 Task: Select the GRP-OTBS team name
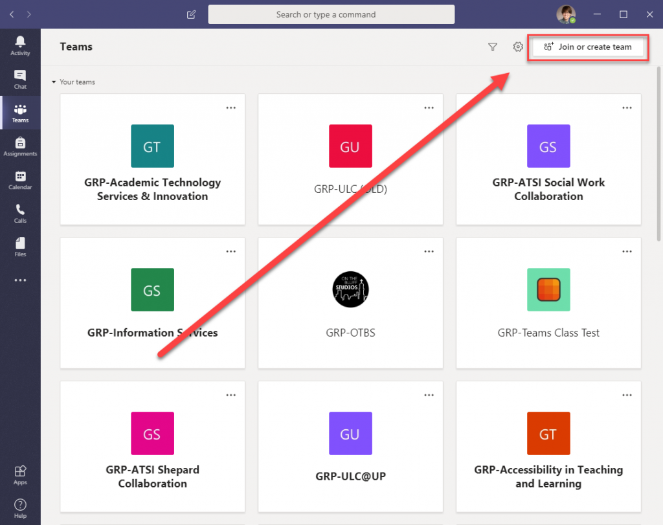tap(350, 333)
